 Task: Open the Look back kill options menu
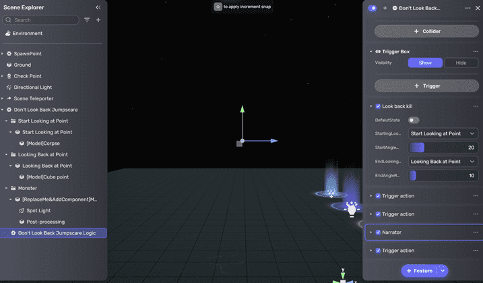[476, 106]
